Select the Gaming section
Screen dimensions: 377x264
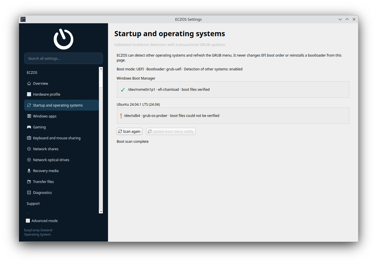(61, 127)
